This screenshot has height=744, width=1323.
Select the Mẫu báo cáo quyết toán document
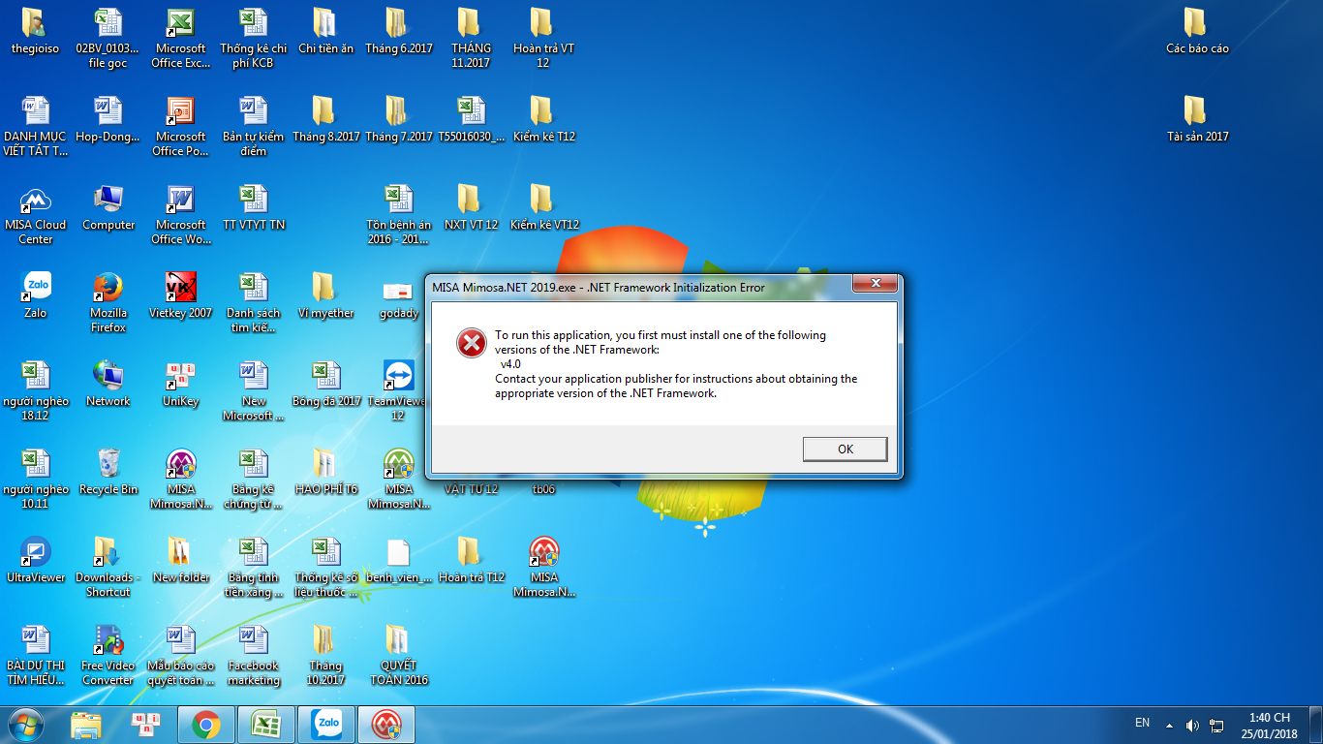point(181,656)
